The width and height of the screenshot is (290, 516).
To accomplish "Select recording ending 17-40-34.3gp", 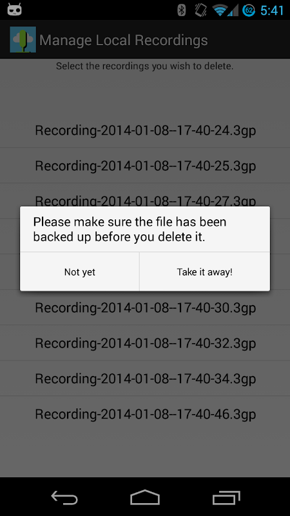I will (145, 379).
